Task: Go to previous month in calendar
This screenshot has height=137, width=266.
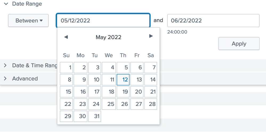Action: [66, 37]
